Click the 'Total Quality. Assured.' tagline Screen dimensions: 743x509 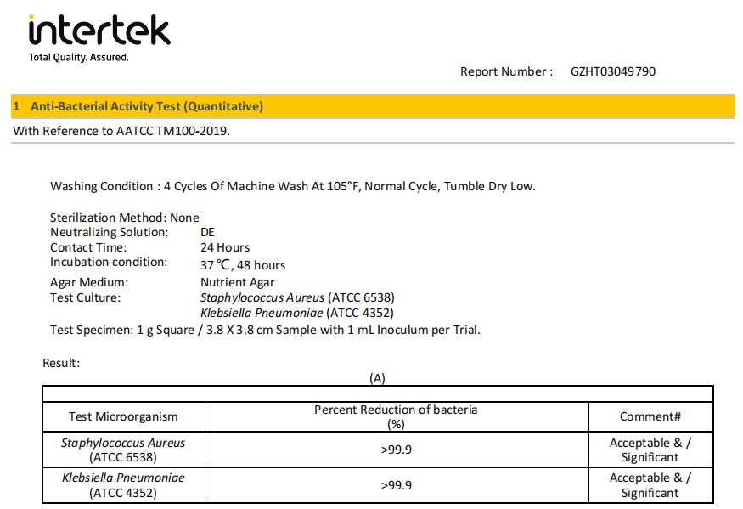tap(79, 58)
